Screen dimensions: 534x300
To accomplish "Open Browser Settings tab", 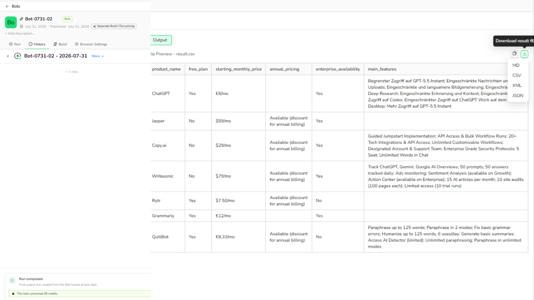I will 91,44.
